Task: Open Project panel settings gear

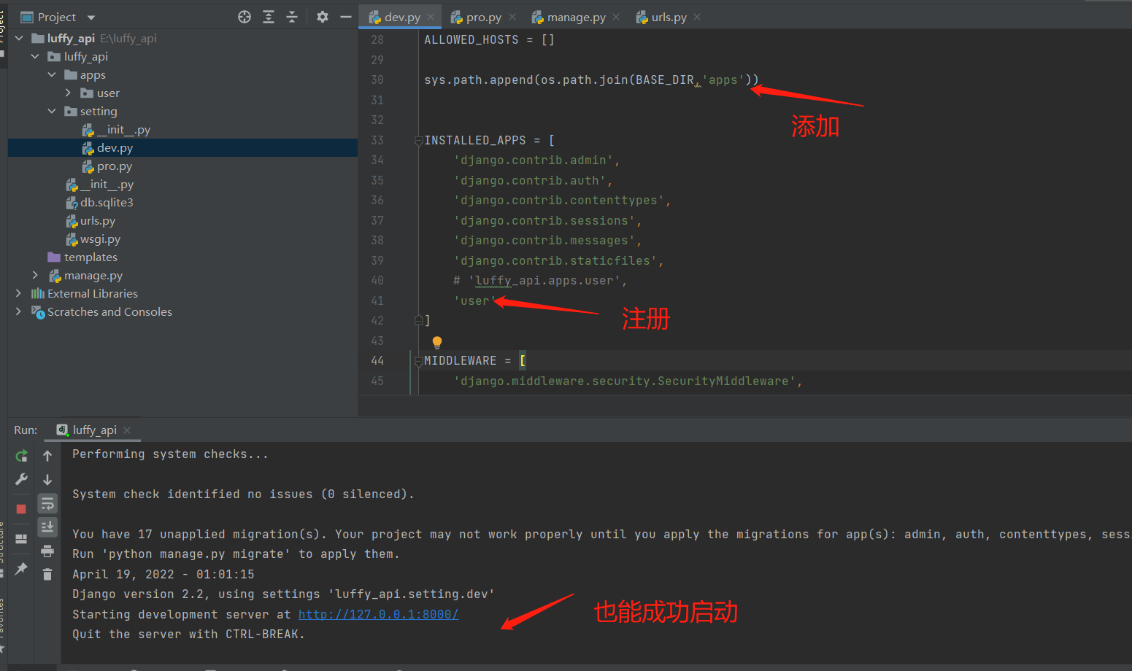Action: (323, 17)
